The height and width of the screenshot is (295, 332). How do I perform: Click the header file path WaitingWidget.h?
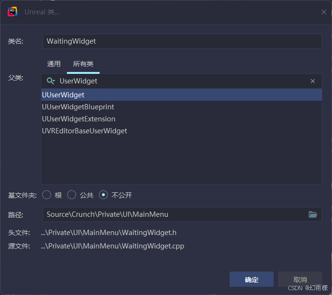tap(109, 233)
